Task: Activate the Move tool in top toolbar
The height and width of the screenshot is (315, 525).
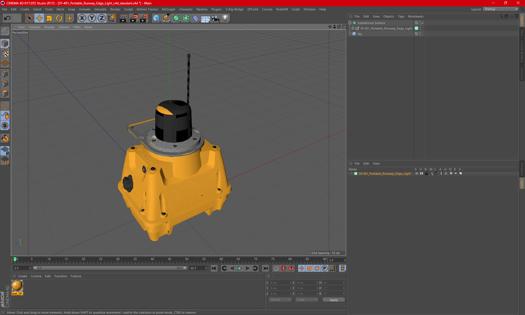Action: (x=39, y=18)
